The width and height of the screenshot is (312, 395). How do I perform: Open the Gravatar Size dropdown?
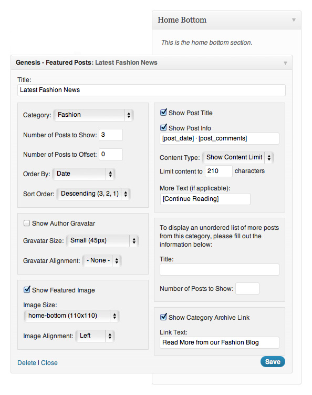point(102,240)
